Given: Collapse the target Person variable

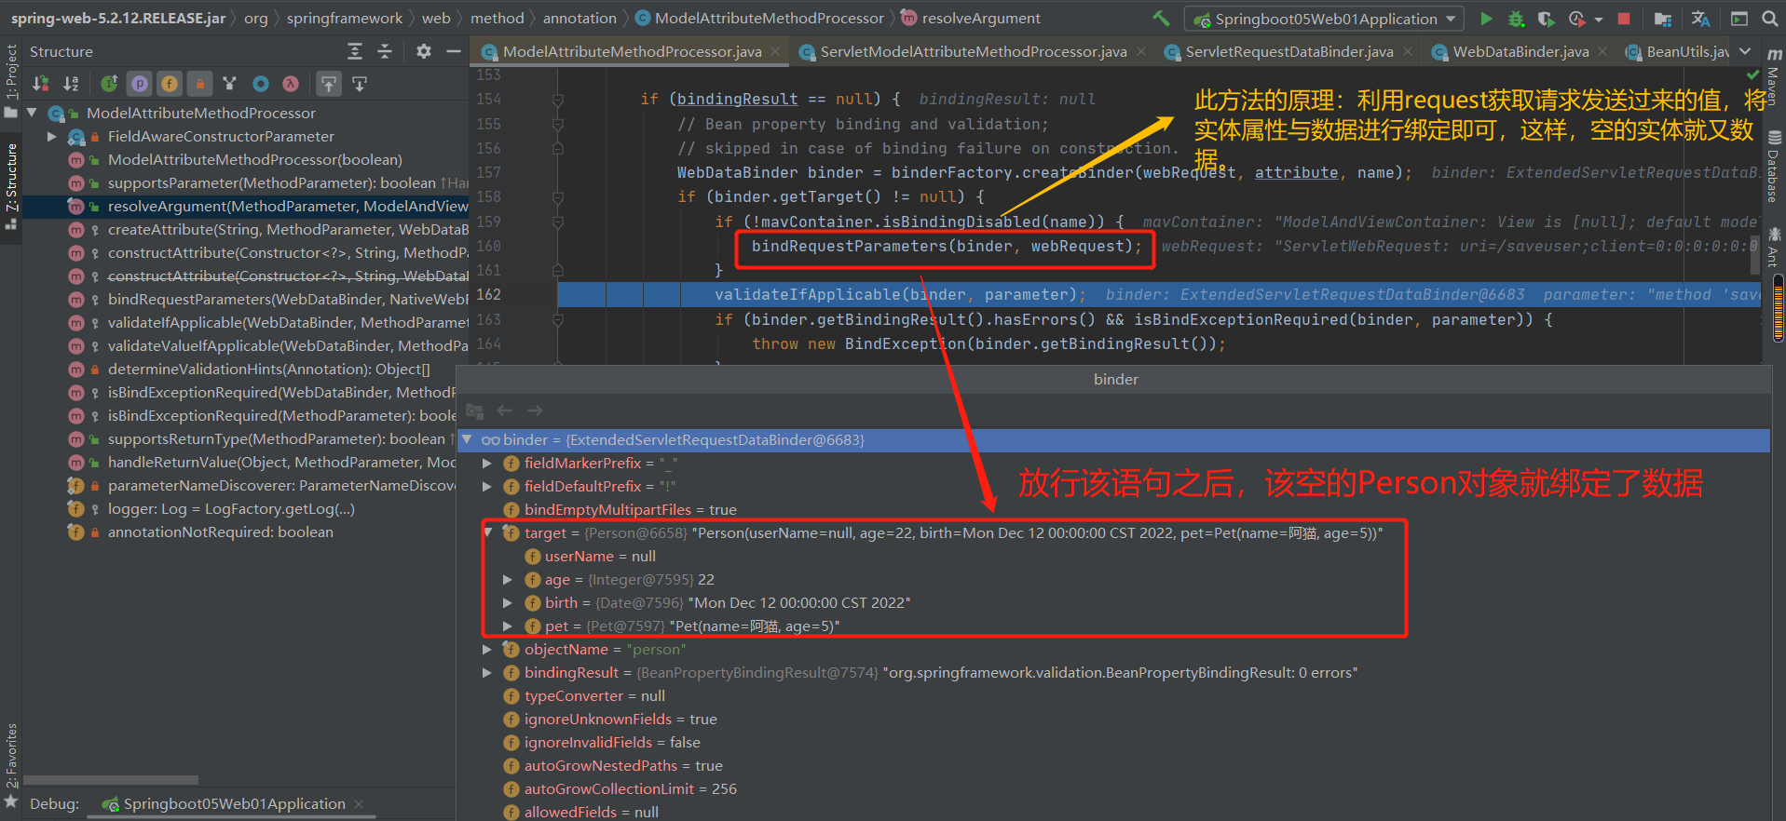Looking at the screenshot, I should pyautogui.click(x=487, y=532).
